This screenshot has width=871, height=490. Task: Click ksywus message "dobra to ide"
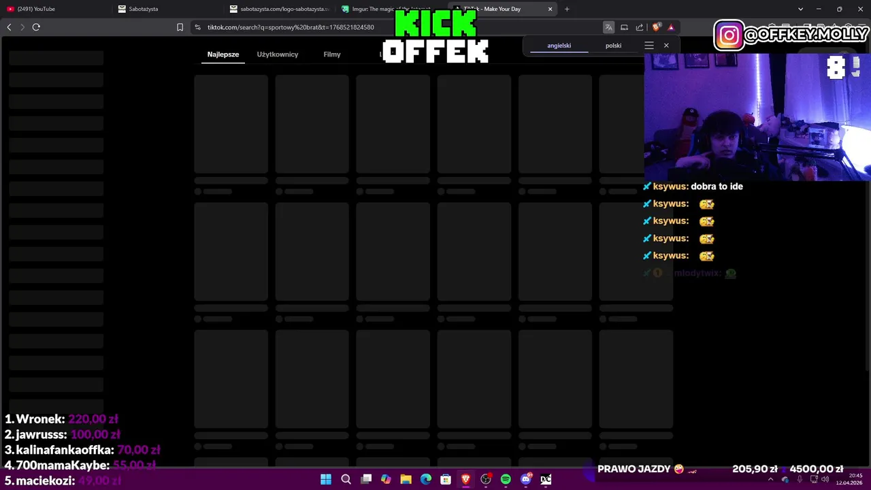click(717, 186)
